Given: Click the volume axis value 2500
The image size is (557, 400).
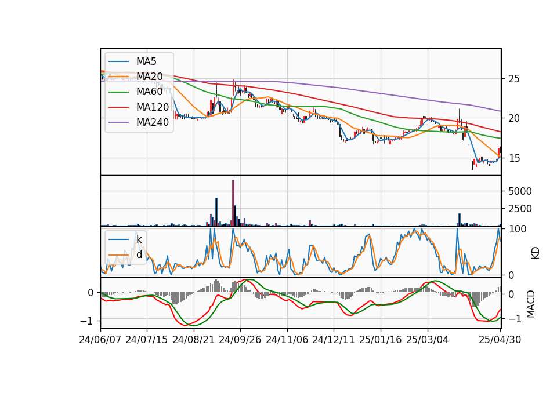Looking at the screenshot, I should 520,209.
